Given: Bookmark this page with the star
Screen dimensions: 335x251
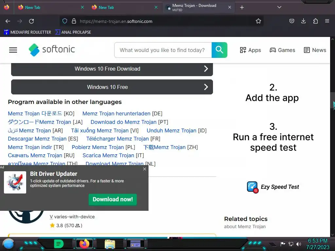Looking at the screenshot, I should coord(258,21).
